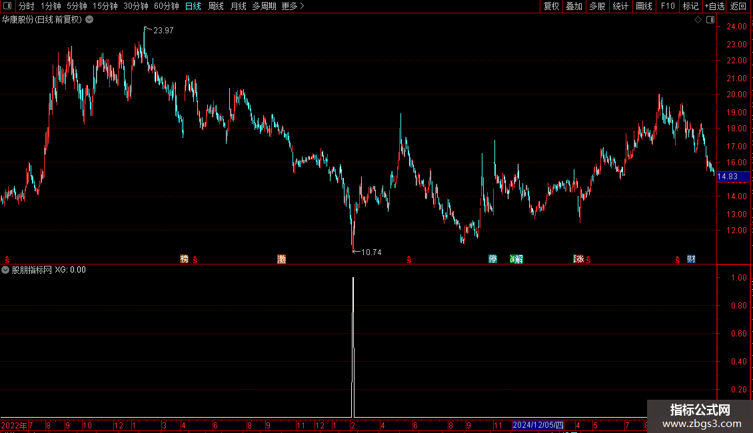Open the 画线 drawing tools
The height and width of the screenshot is (433, 753).
coord(644,6)
